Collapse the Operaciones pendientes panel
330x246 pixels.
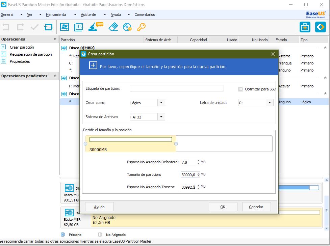[55, 76]
